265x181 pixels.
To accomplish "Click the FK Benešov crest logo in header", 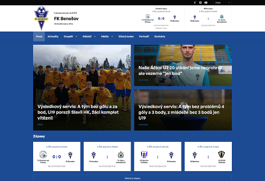I will pyautogui.click(x=41, y=18).
